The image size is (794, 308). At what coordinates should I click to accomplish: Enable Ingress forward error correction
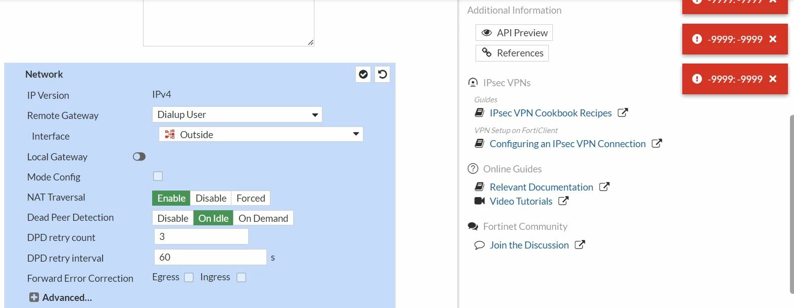click(x=242, y=277)
